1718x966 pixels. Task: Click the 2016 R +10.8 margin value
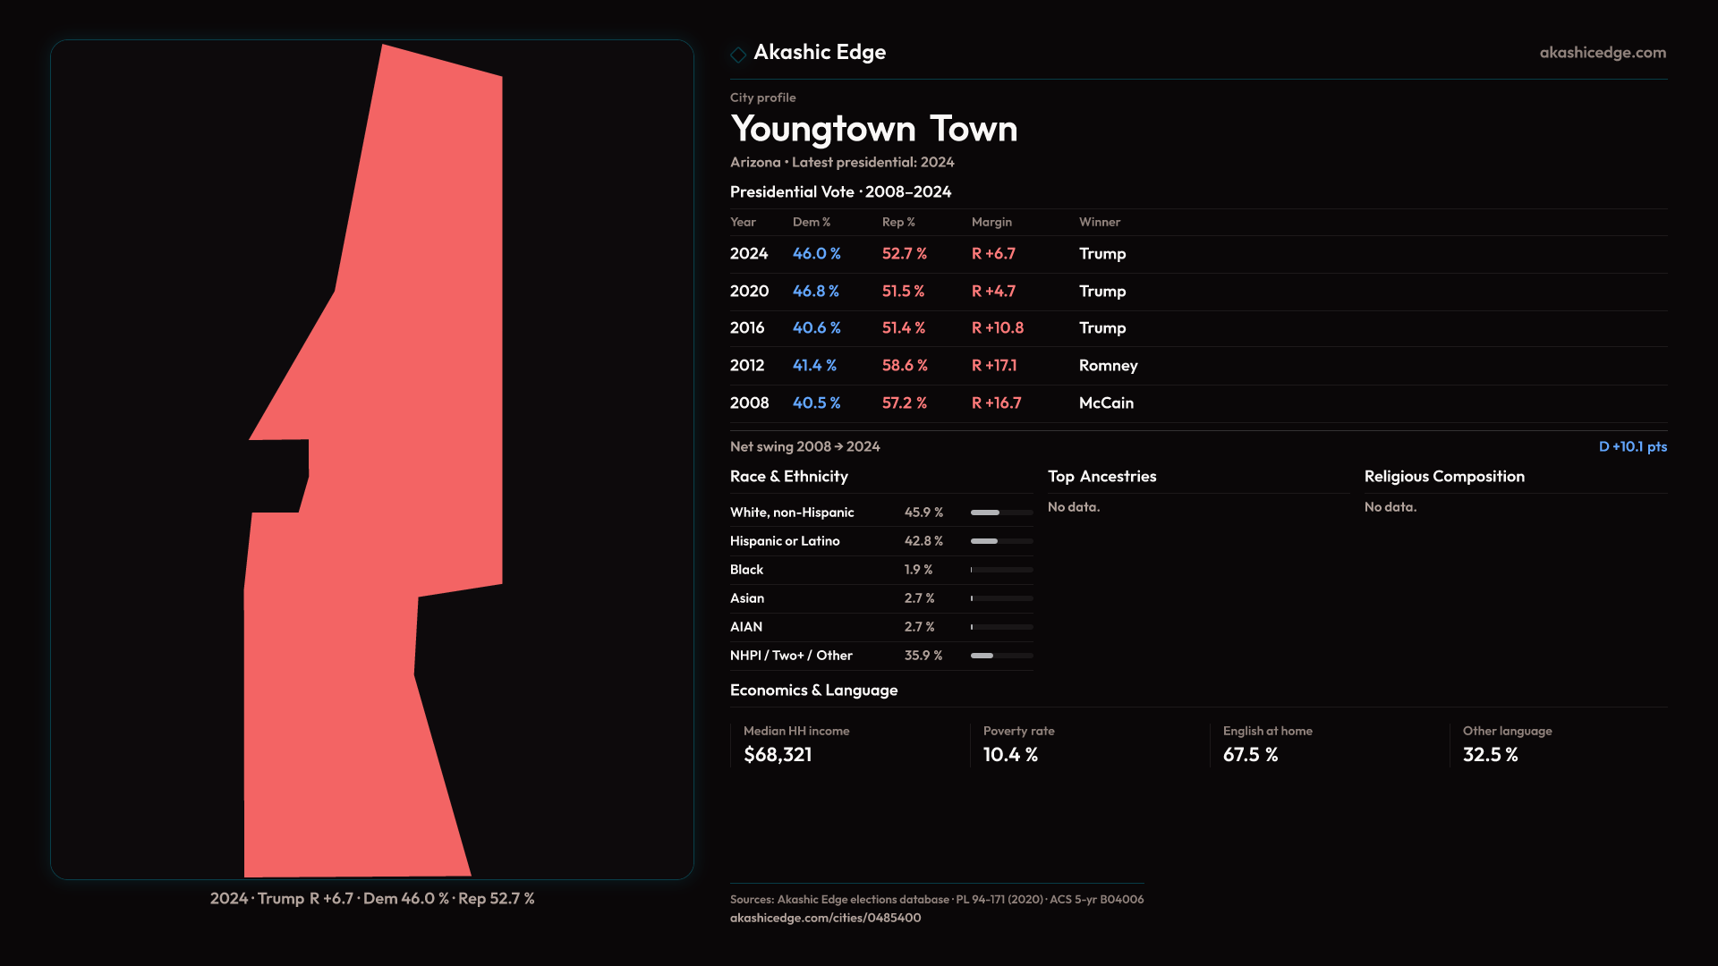997,328
